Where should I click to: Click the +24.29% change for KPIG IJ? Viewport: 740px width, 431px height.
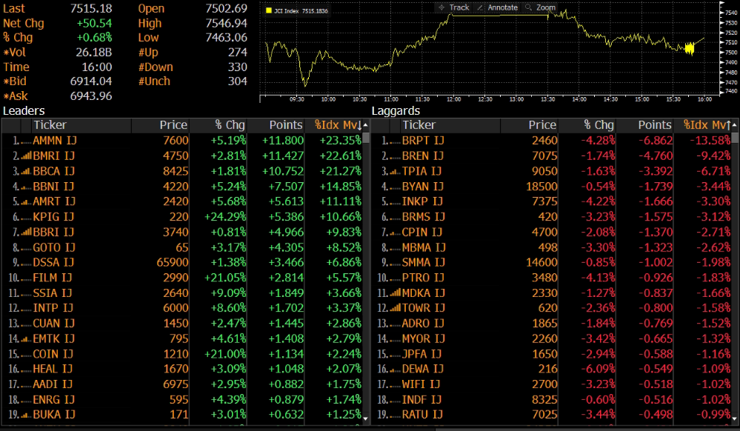coord(225,217)
